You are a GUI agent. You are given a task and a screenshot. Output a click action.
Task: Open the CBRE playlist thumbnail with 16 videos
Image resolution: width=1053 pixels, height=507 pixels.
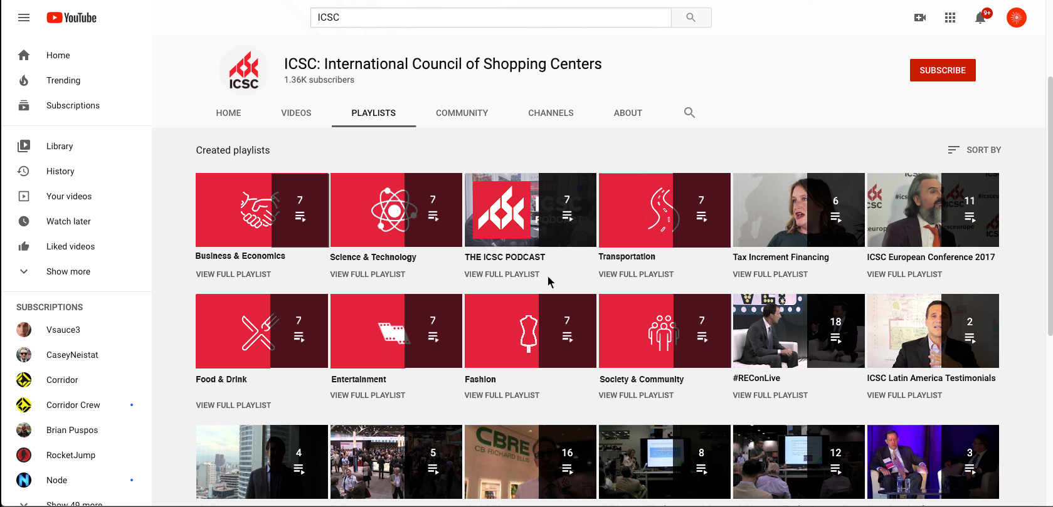(531, 462)
